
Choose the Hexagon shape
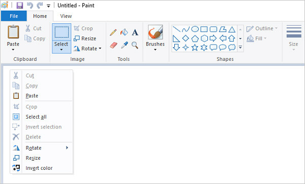point(204,39)
